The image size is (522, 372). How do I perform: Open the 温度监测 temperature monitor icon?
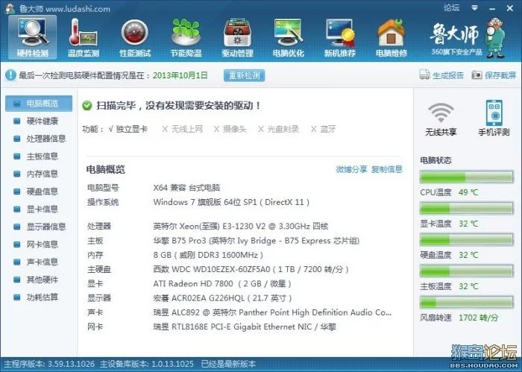tap(84, 37)
